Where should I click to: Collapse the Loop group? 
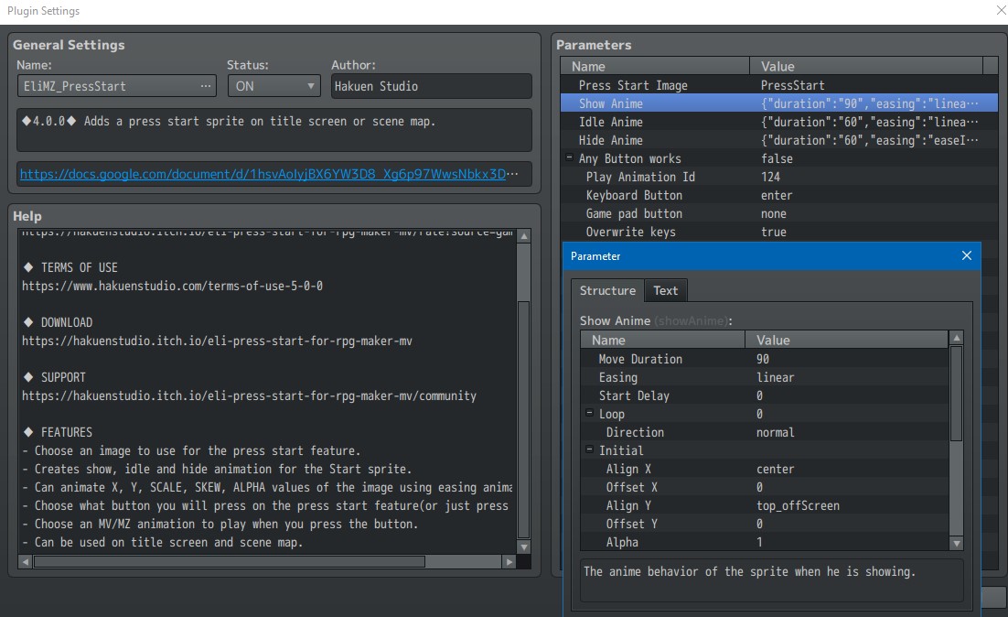[x=589, y=413]
